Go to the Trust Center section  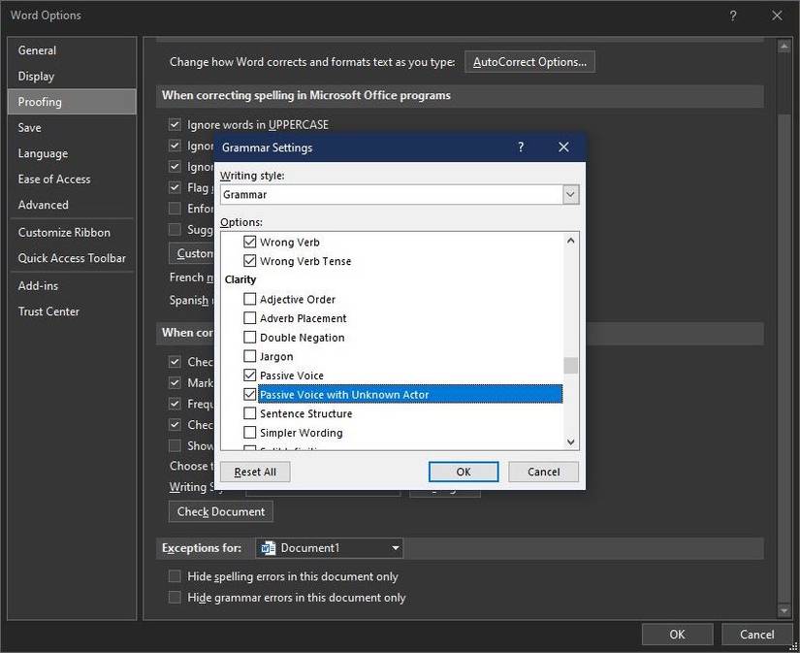pyautogui.click(x=48, y=311)
